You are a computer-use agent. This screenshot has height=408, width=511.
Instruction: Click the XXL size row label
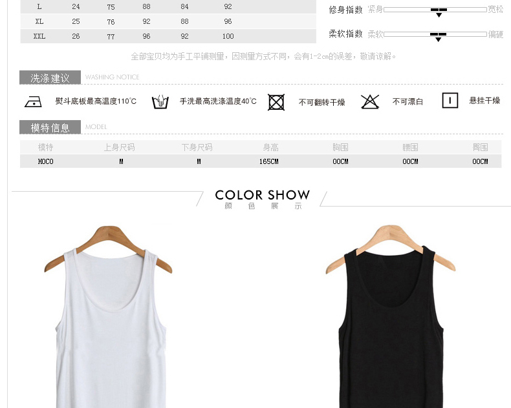tap(39, 37)
